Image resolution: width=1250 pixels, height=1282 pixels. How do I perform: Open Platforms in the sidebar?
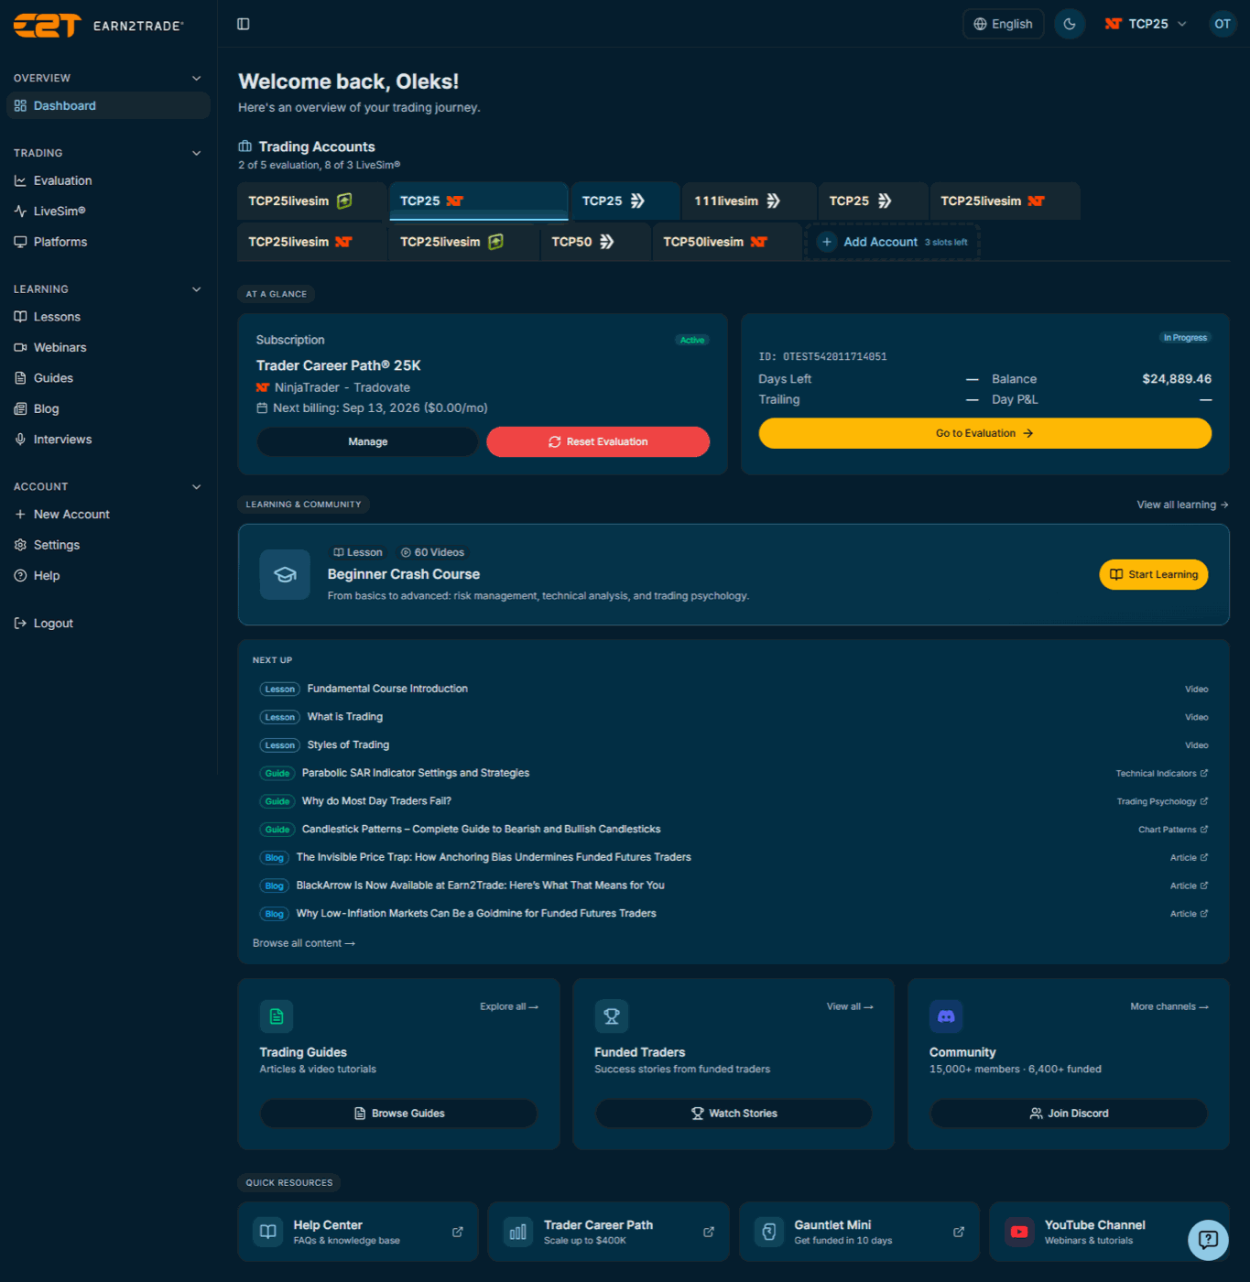tap(108, 242)
